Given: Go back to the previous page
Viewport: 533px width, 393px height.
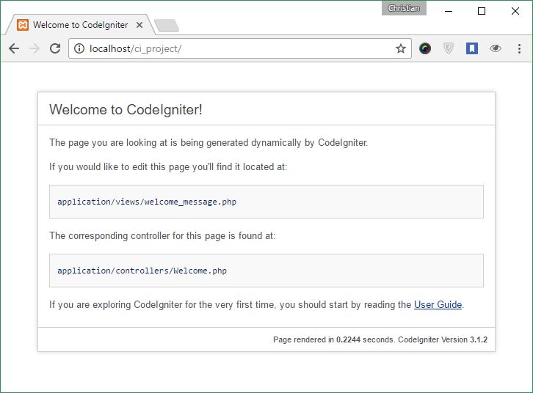Looking at the screenshot, I should point(14,48).
